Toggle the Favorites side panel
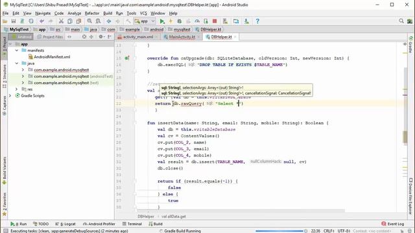 point(5,204)
